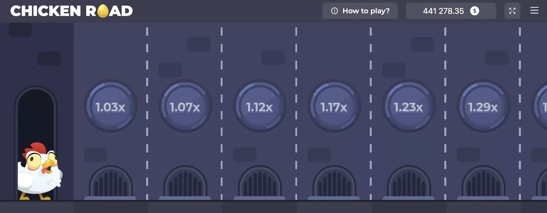This screenshot has width=547, height=213.
Task: Select the 1.07x multiplier coin
Action: (x=185, y=107)
